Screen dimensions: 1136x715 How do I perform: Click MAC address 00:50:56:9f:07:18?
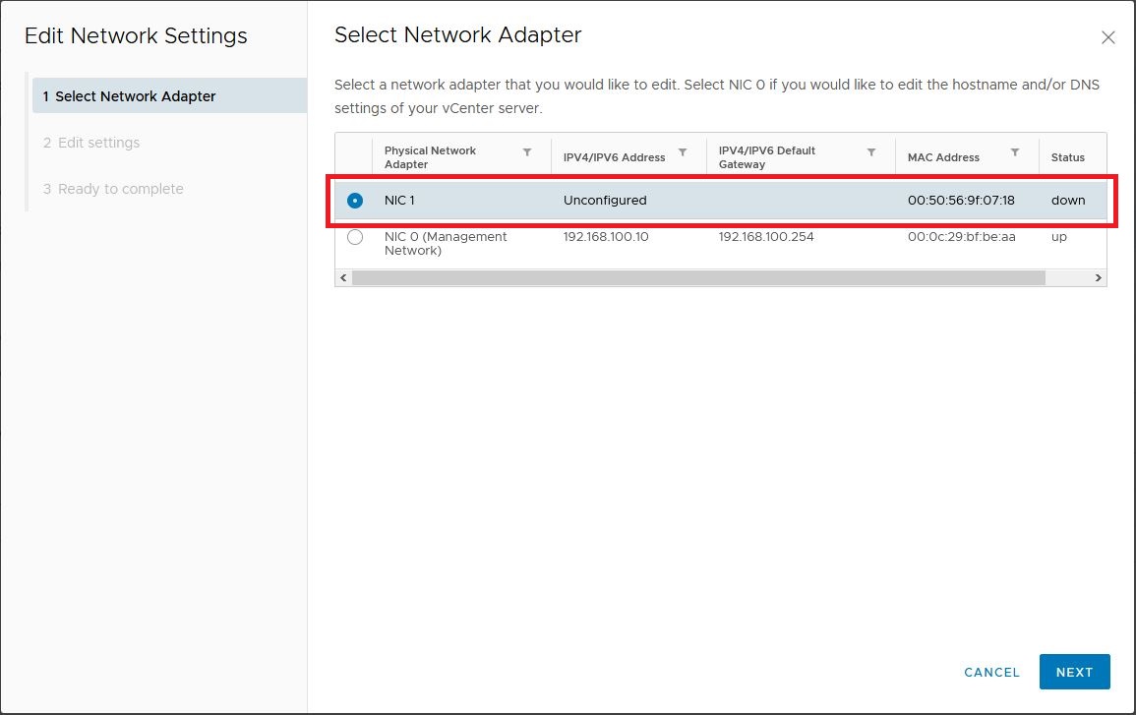click(x=961, y=201)
